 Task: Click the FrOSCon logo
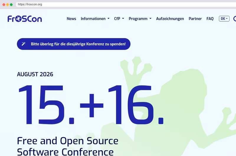(25, 19)
